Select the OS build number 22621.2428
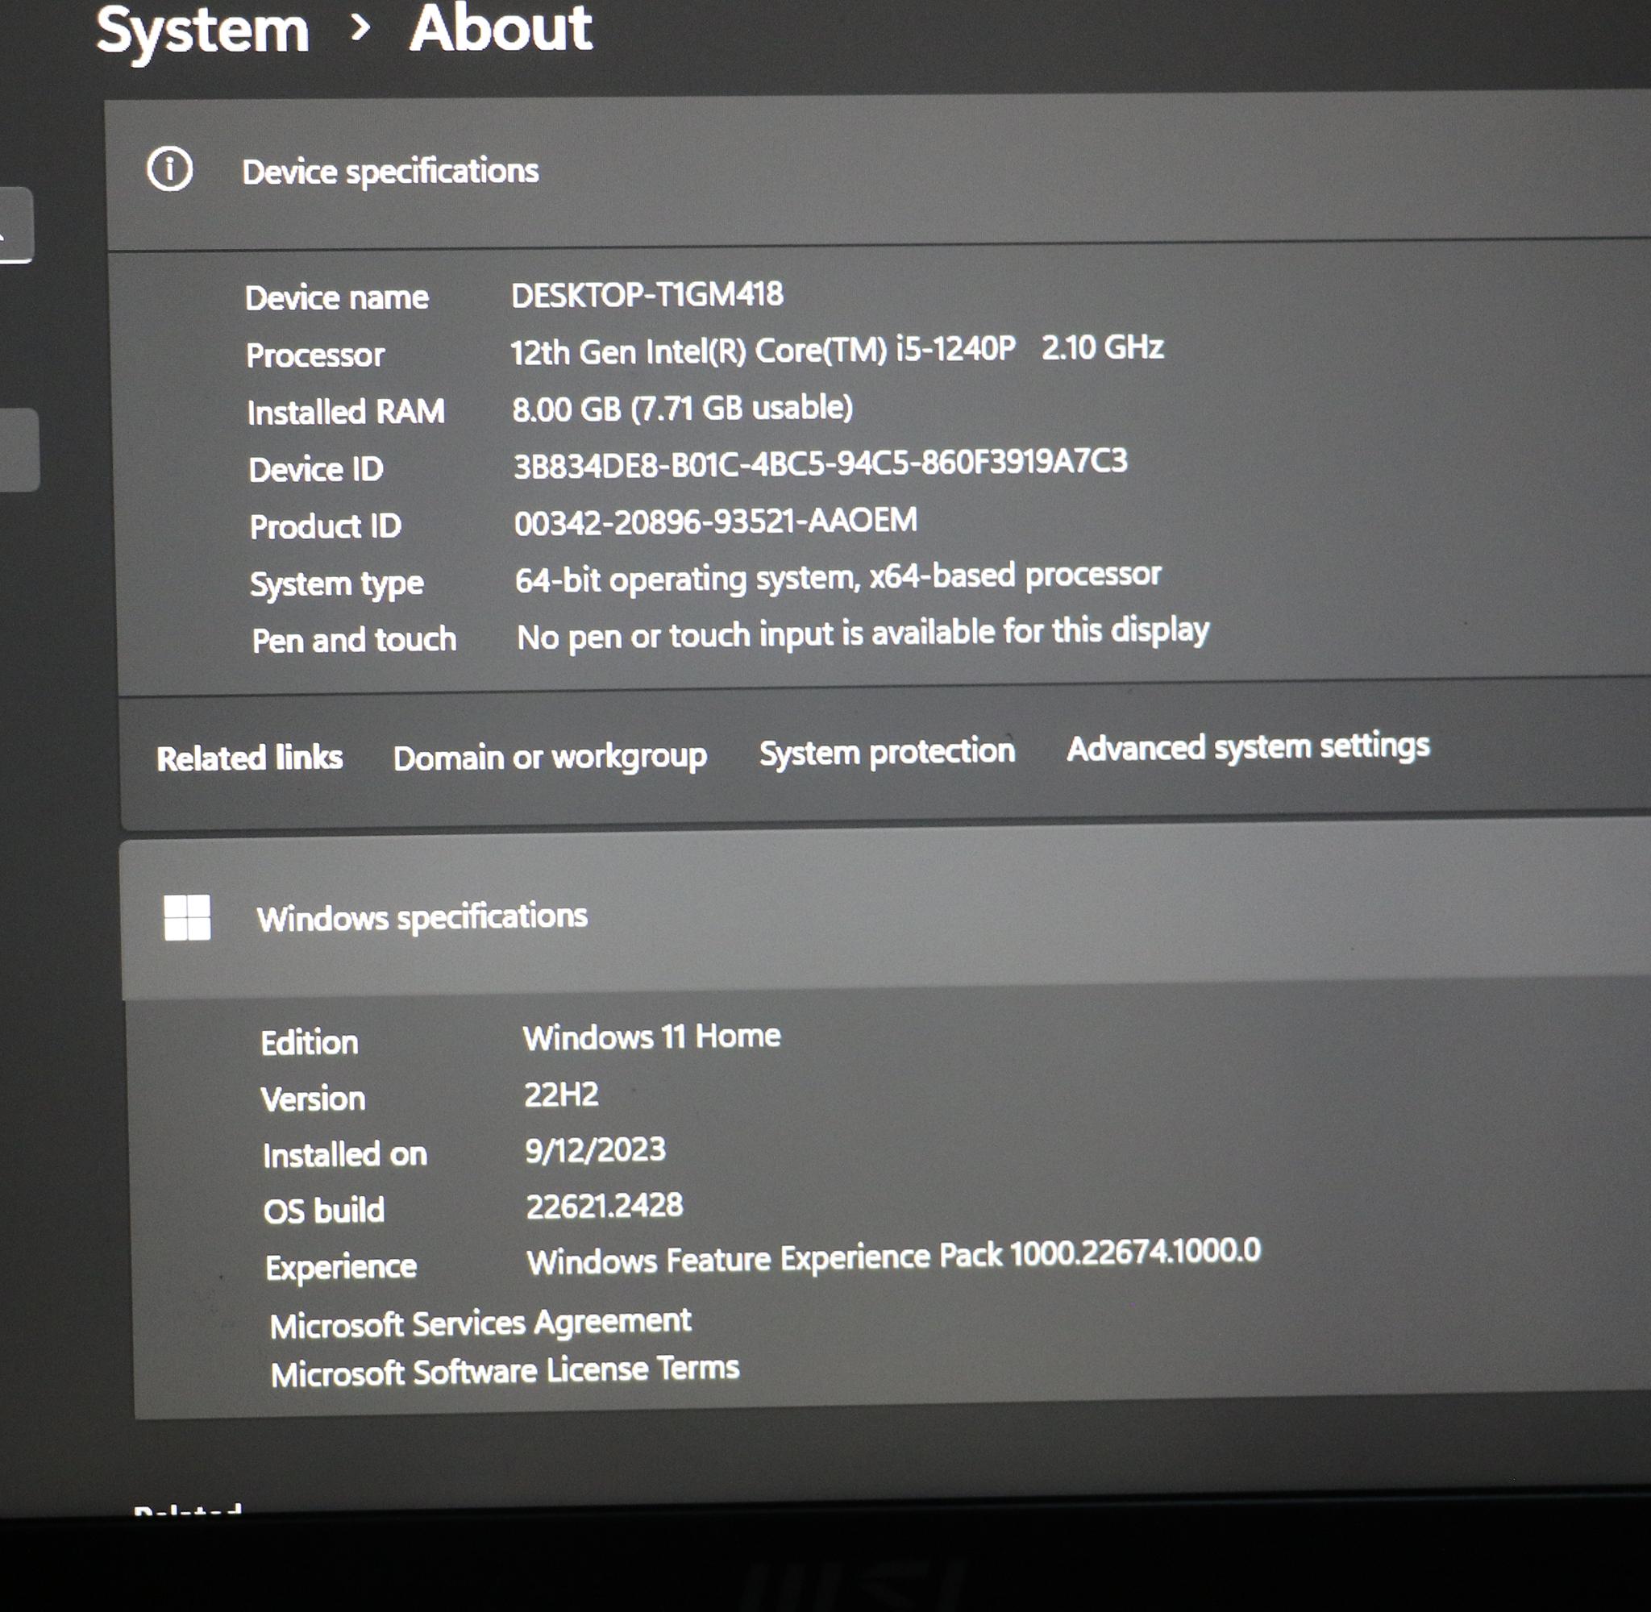1651x1612 pixels. click(x=605, y=1206)
